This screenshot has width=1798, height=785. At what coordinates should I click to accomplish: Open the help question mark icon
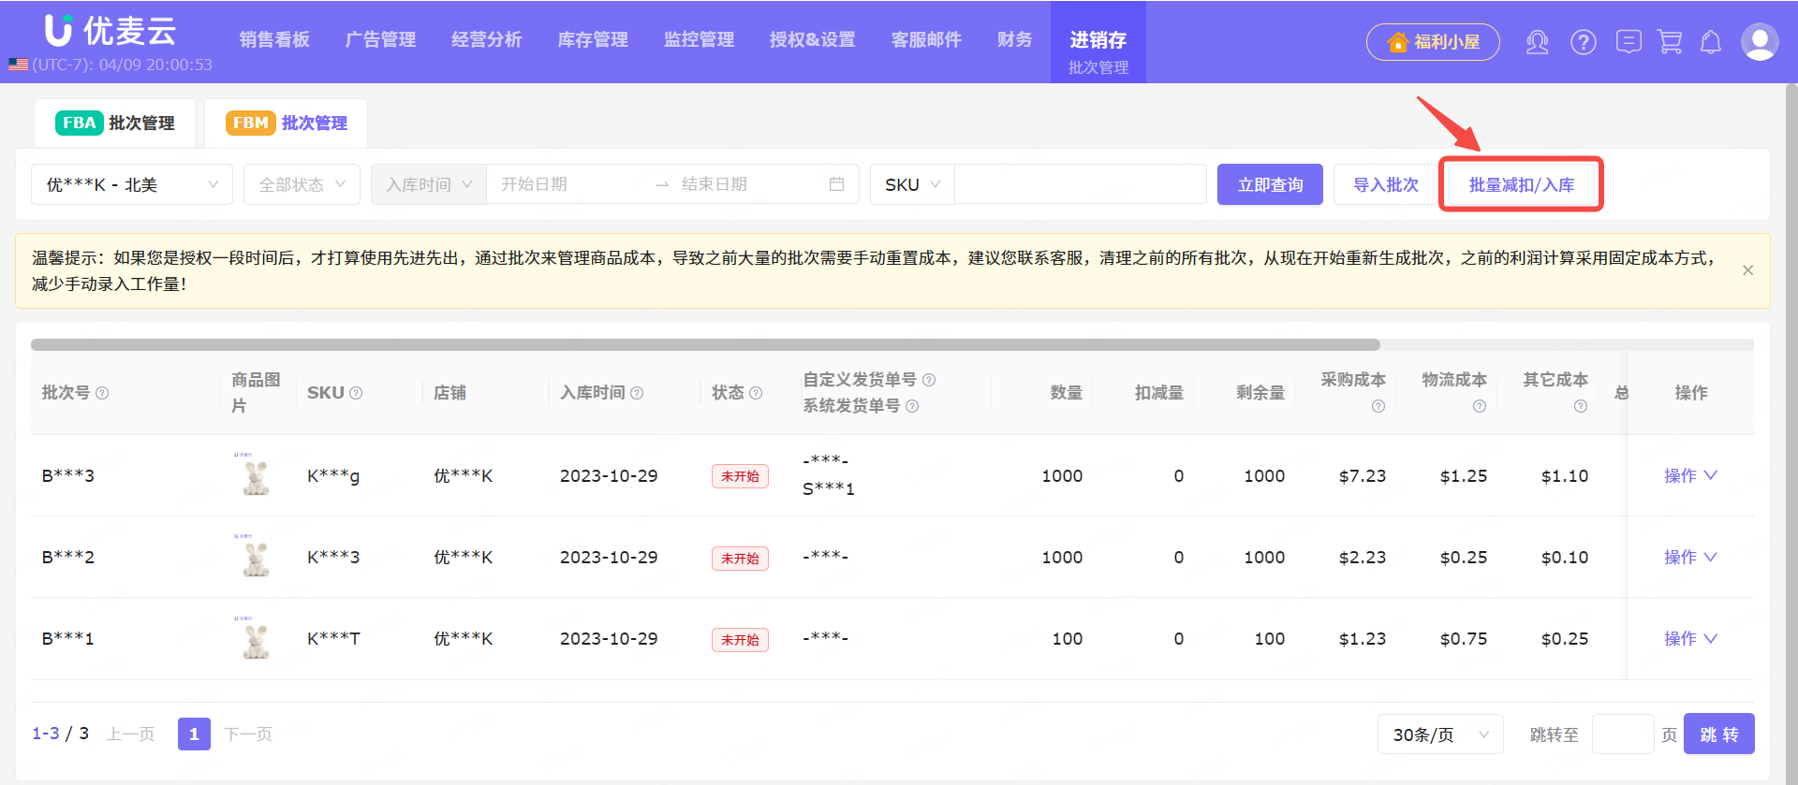point(1583,42)
